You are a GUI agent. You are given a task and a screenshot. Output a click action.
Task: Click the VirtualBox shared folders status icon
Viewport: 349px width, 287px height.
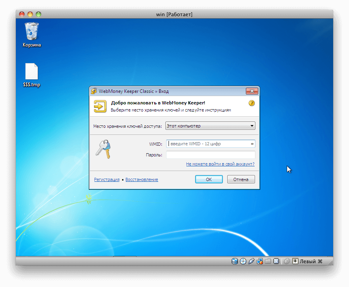268,261
